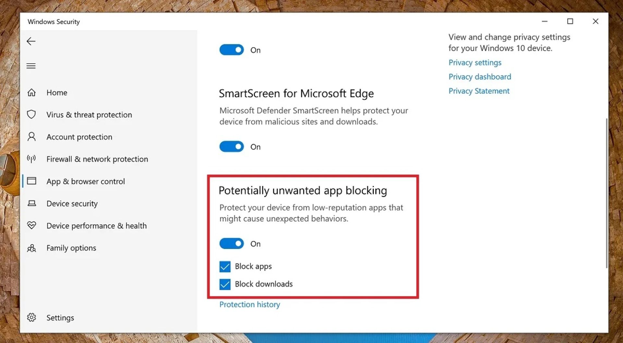Open Privacy dashboard link

480,77
